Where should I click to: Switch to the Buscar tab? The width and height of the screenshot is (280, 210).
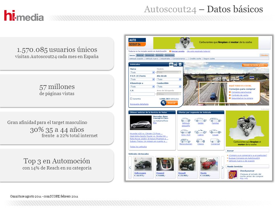click(140, 55)
